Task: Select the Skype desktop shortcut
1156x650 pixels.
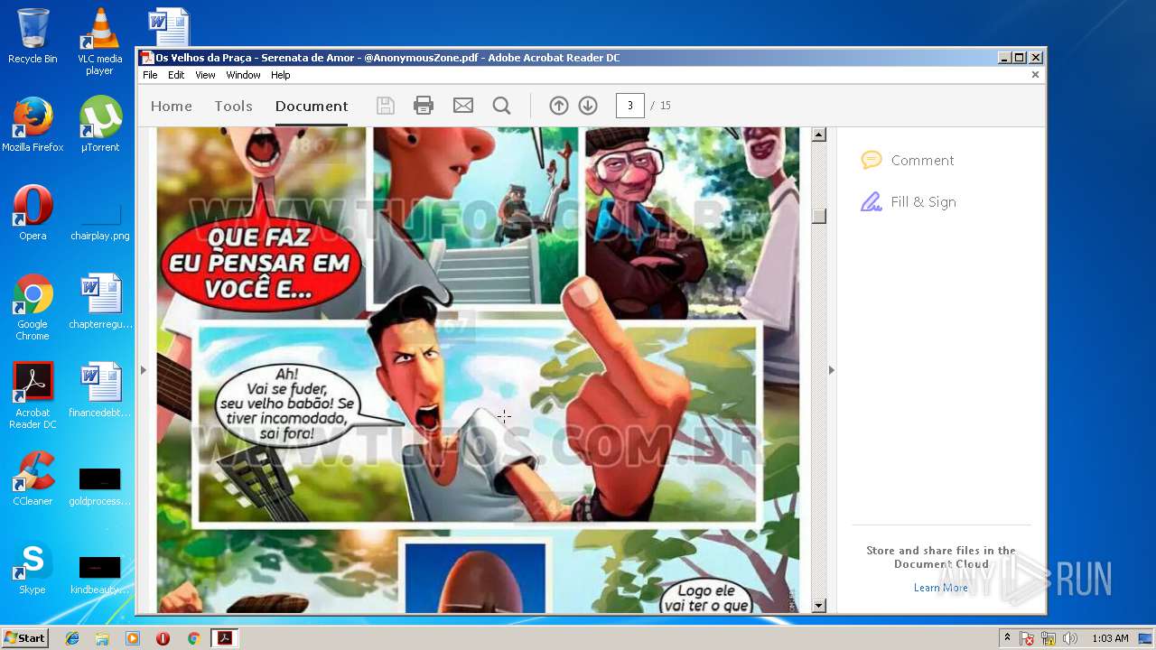Action: pos(33,567)
